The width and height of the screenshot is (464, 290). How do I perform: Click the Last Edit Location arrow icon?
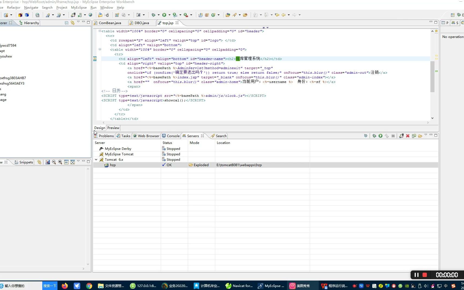pos(277,15)
